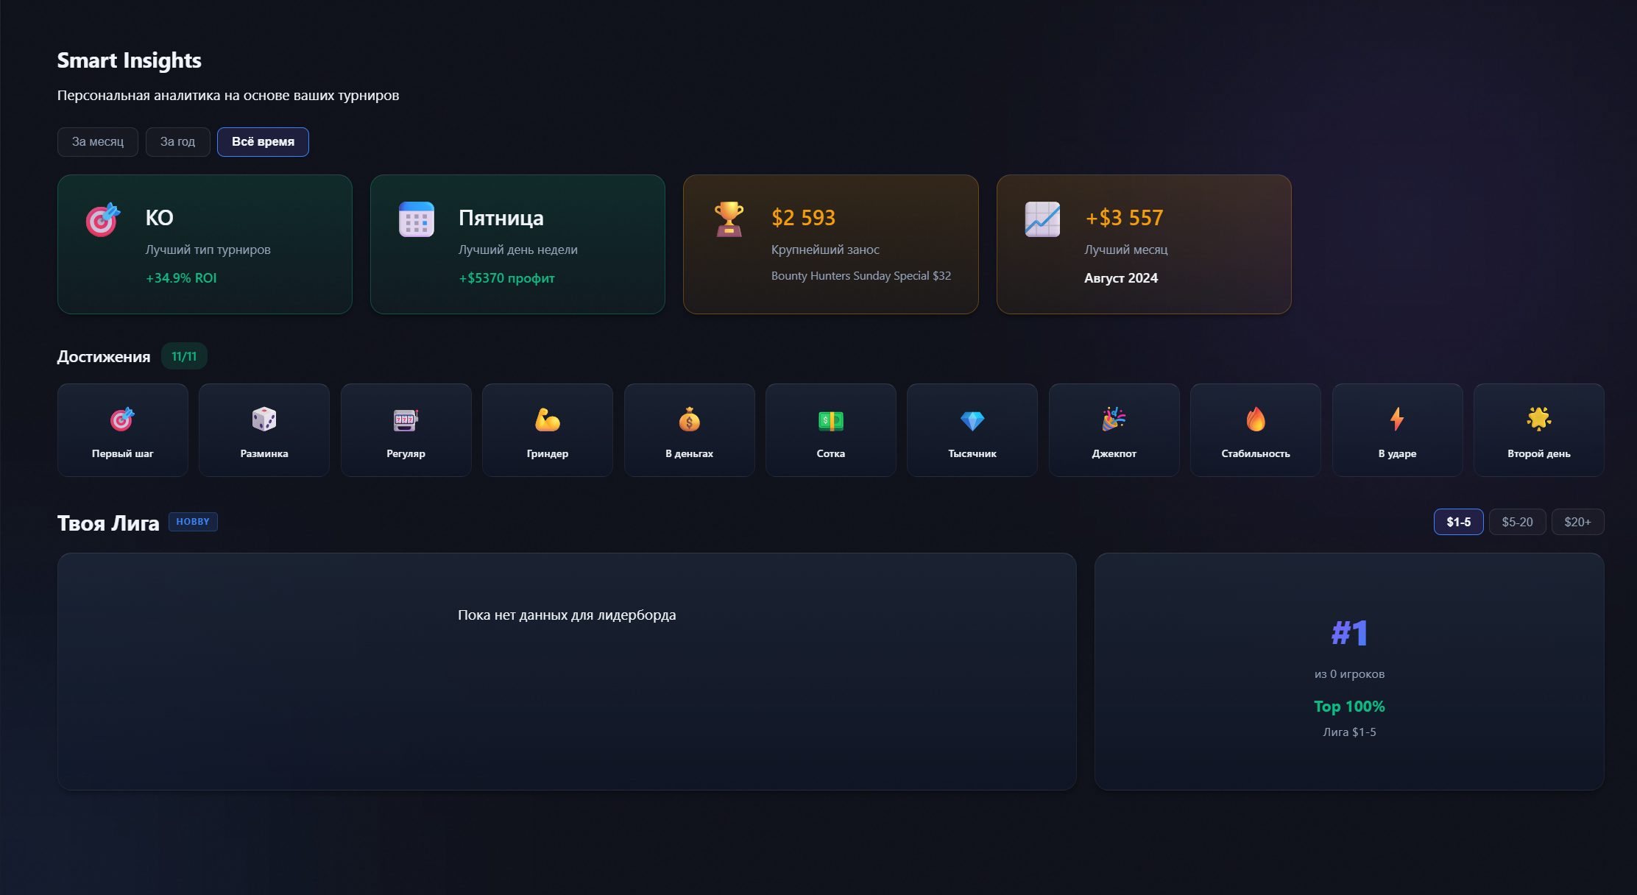The width and height of the screenshot is (1637, 895).
Task: Click the Регуляр slot machine achievement
Action: (x=406, y=430)
